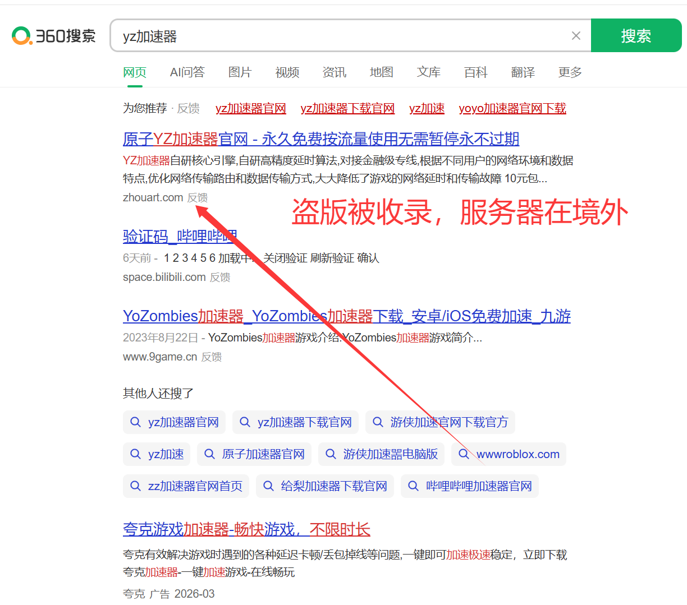The height and width of the screenshot is (605, 687).
Task: Open recommended link yoyo加速器官网下载
Action: point(512,108)
